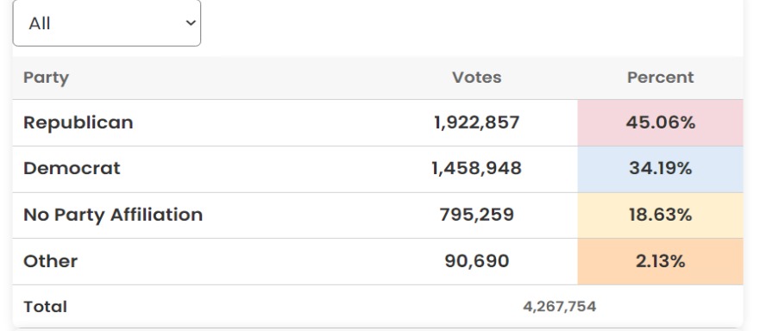Click the orange 2.13% percent cell

660,262
